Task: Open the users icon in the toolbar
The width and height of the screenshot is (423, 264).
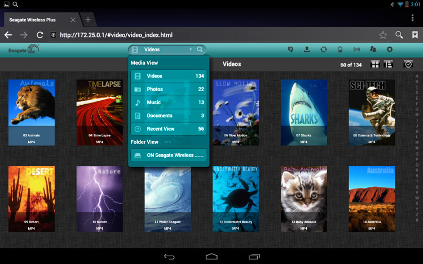Action: point(373,50)
